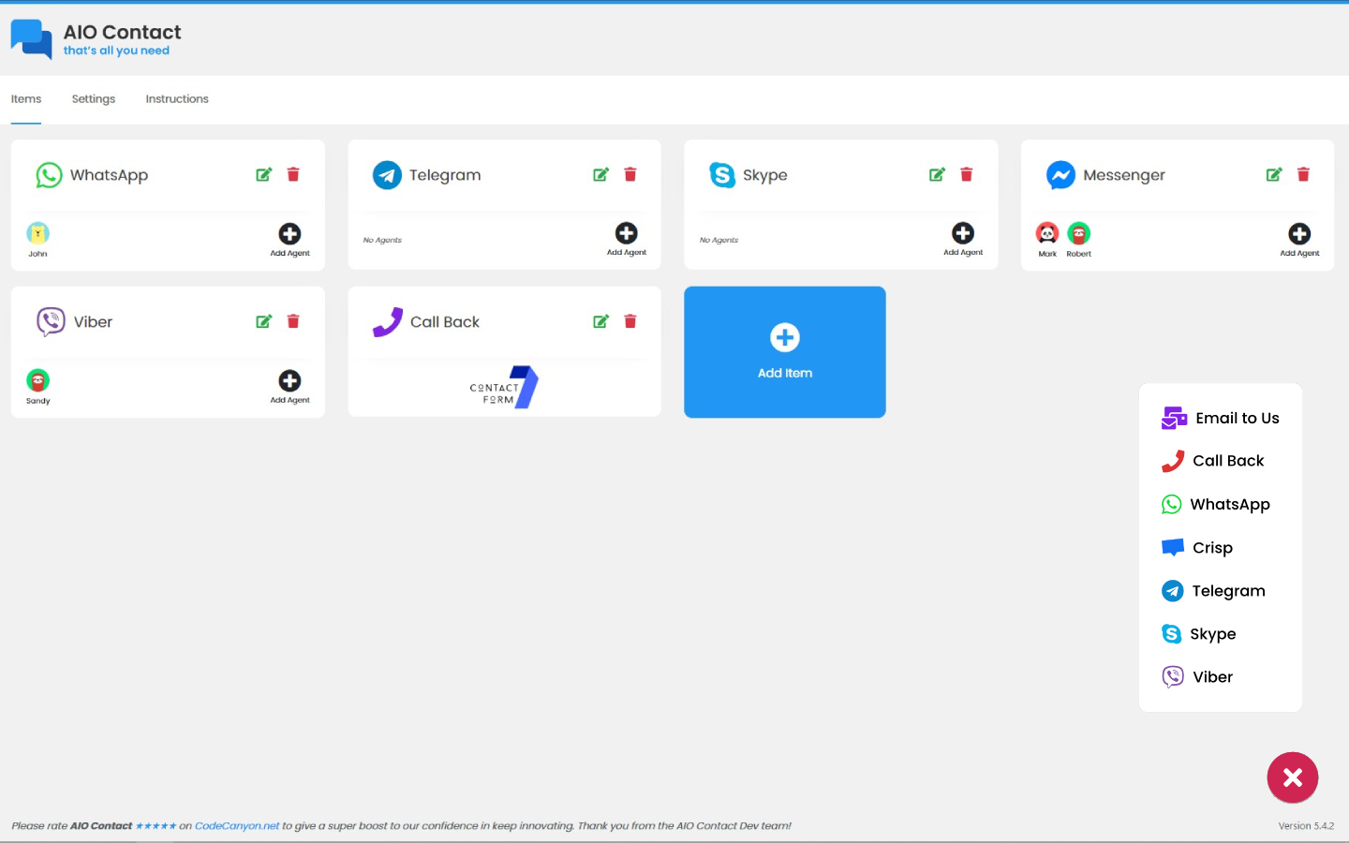Select agent Robert's avatar
The width and height of the screenshot is (1349, 843).
point(1079,233)
